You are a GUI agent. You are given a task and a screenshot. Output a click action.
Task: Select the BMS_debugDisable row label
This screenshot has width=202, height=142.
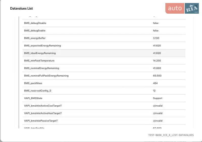coord(35,23)
